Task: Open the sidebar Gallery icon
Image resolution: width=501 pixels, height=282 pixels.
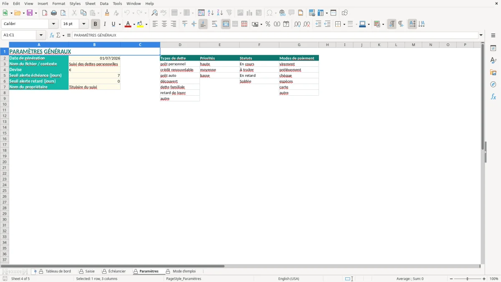Action: click(493, 73)
